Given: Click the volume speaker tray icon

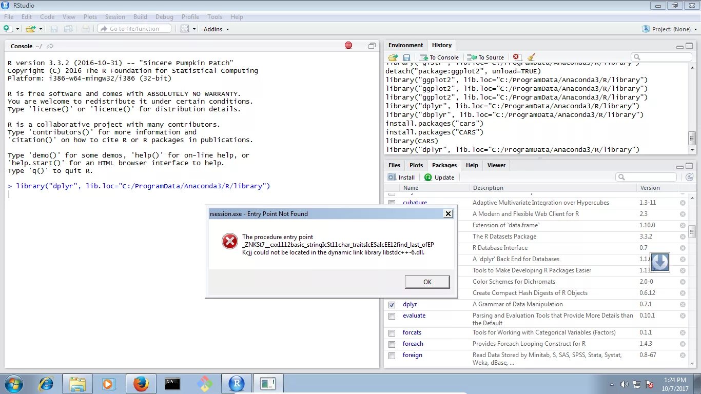Looking at the screenshot, I should [x=625, y=384].
